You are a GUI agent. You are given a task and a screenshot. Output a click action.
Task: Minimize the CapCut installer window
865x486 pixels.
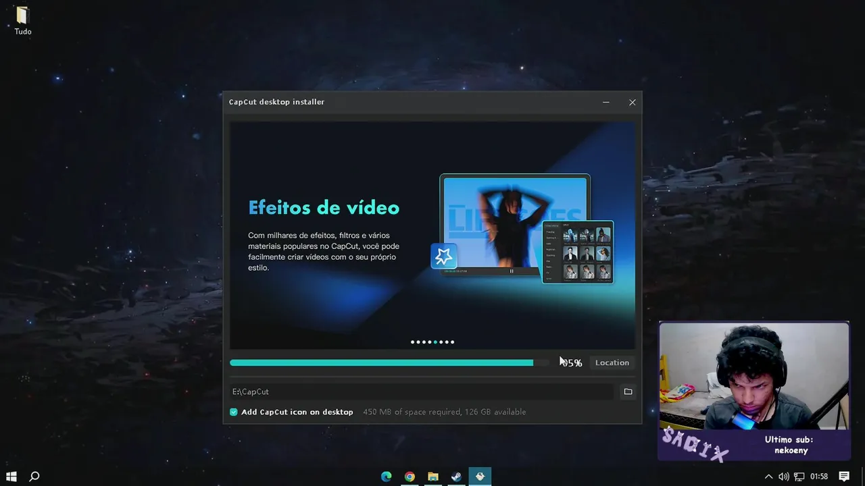605,102
